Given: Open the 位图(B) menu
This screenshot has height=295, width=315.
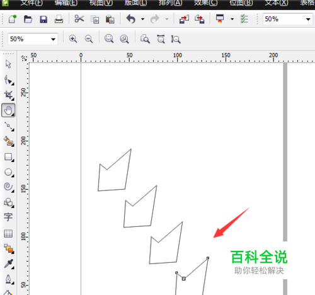Looking at the screenshot, I should click(x=241, y=3).
